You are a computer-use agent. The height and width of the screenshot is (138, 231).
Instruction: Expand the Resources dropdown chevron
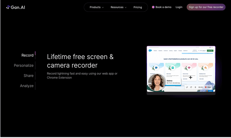(126, 7)
